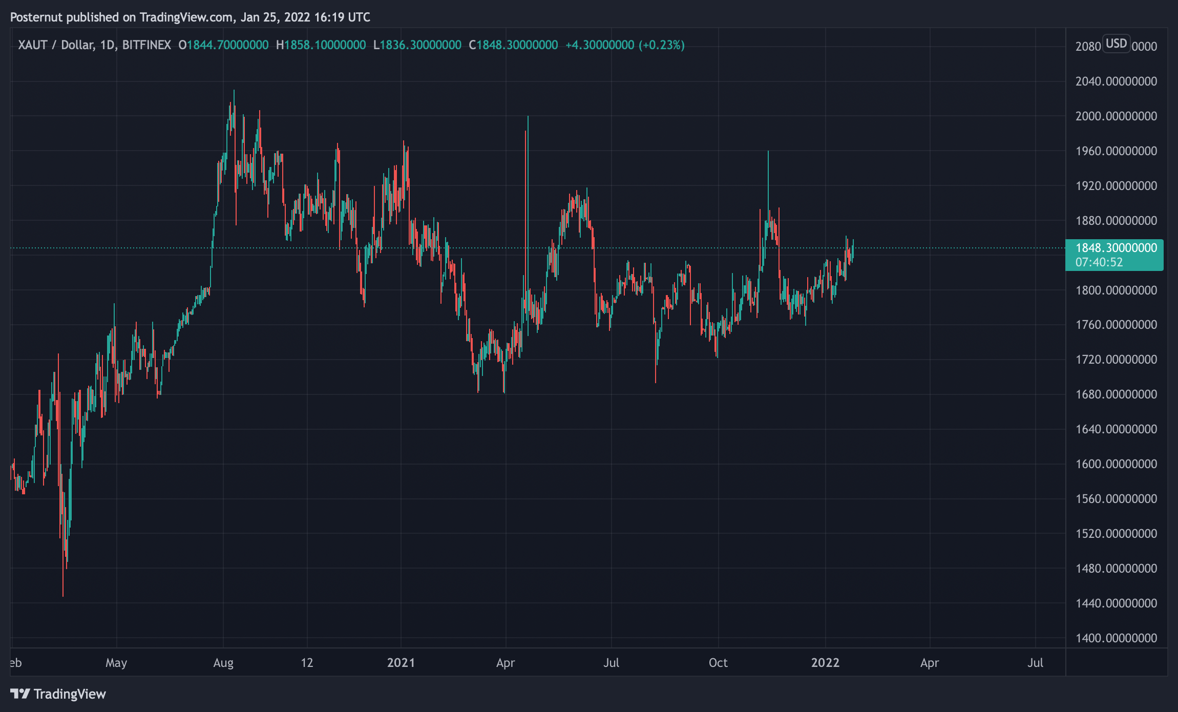
Task: Toggle the USD currency unit on price scale
Action: (1117, 44)
